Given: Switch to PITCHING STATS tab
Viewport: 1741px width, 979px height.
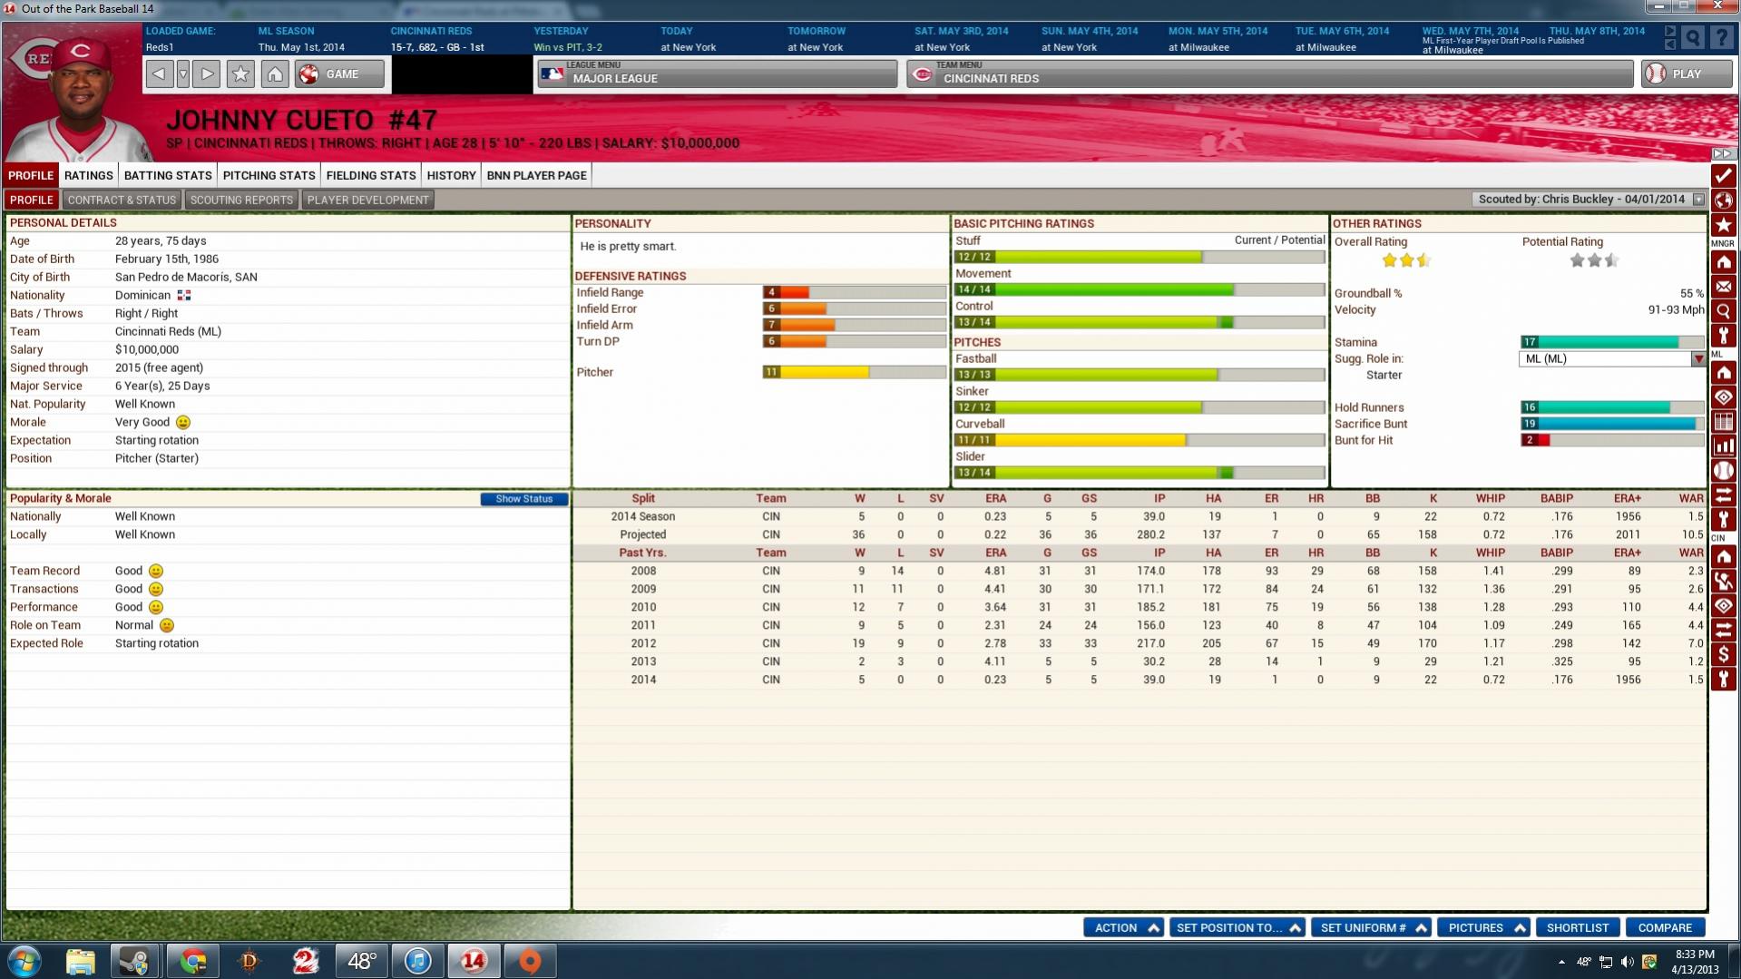Looking at the screenshot, I should (x=269, y=175).
